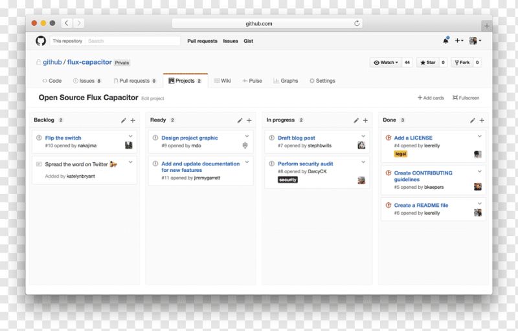
Task: Open a new browser tab with plus button
Action: point(487,25)
